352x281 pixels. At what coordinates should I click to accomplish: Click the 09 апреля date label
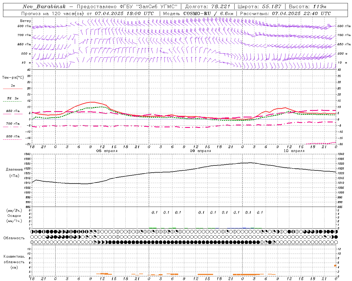[x=200, y=151]
